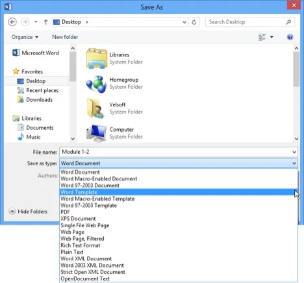Choose Strict Open XML Document type
Image resolution: width=304 pixels, height=283 pixels.
pos(179,272)
